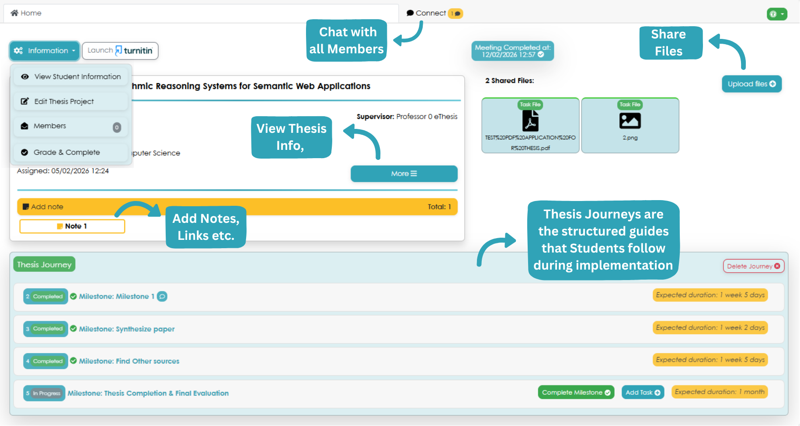Click Upload files button

pos(751,84)
